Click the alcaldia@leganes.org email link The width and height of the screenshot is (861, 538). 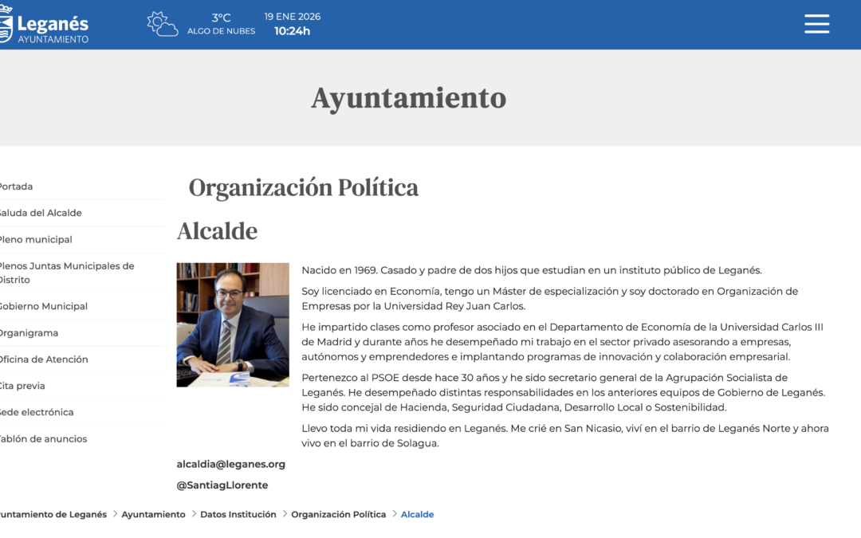click(230, 463)
